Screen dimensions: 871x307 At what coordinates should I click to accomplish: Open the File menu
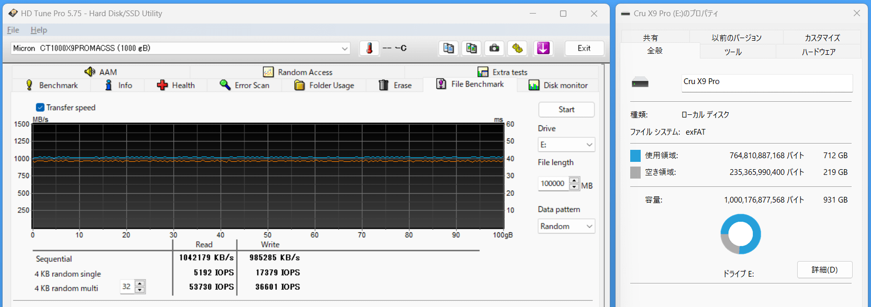[x=13, y=30]
